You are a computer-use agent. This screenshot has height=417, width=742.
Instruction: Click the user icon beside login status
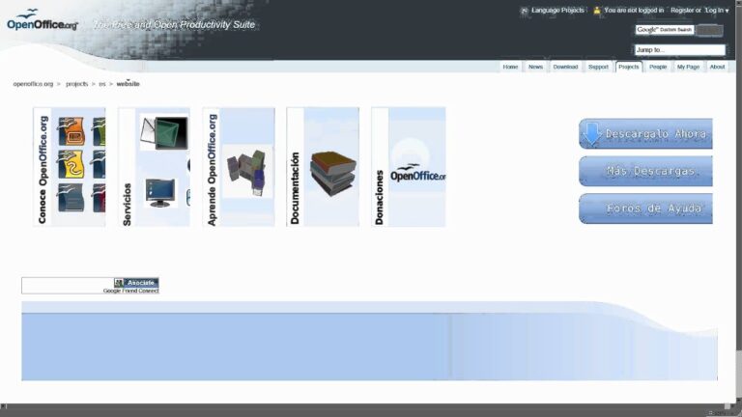(597, 11)
